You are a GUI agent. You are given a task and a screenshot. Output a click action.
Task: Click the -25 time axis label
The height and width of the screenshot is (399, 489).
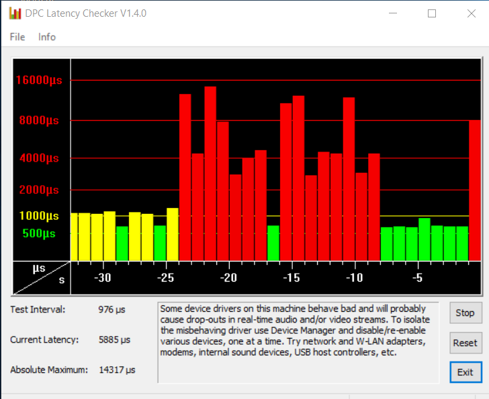(166, 278)
